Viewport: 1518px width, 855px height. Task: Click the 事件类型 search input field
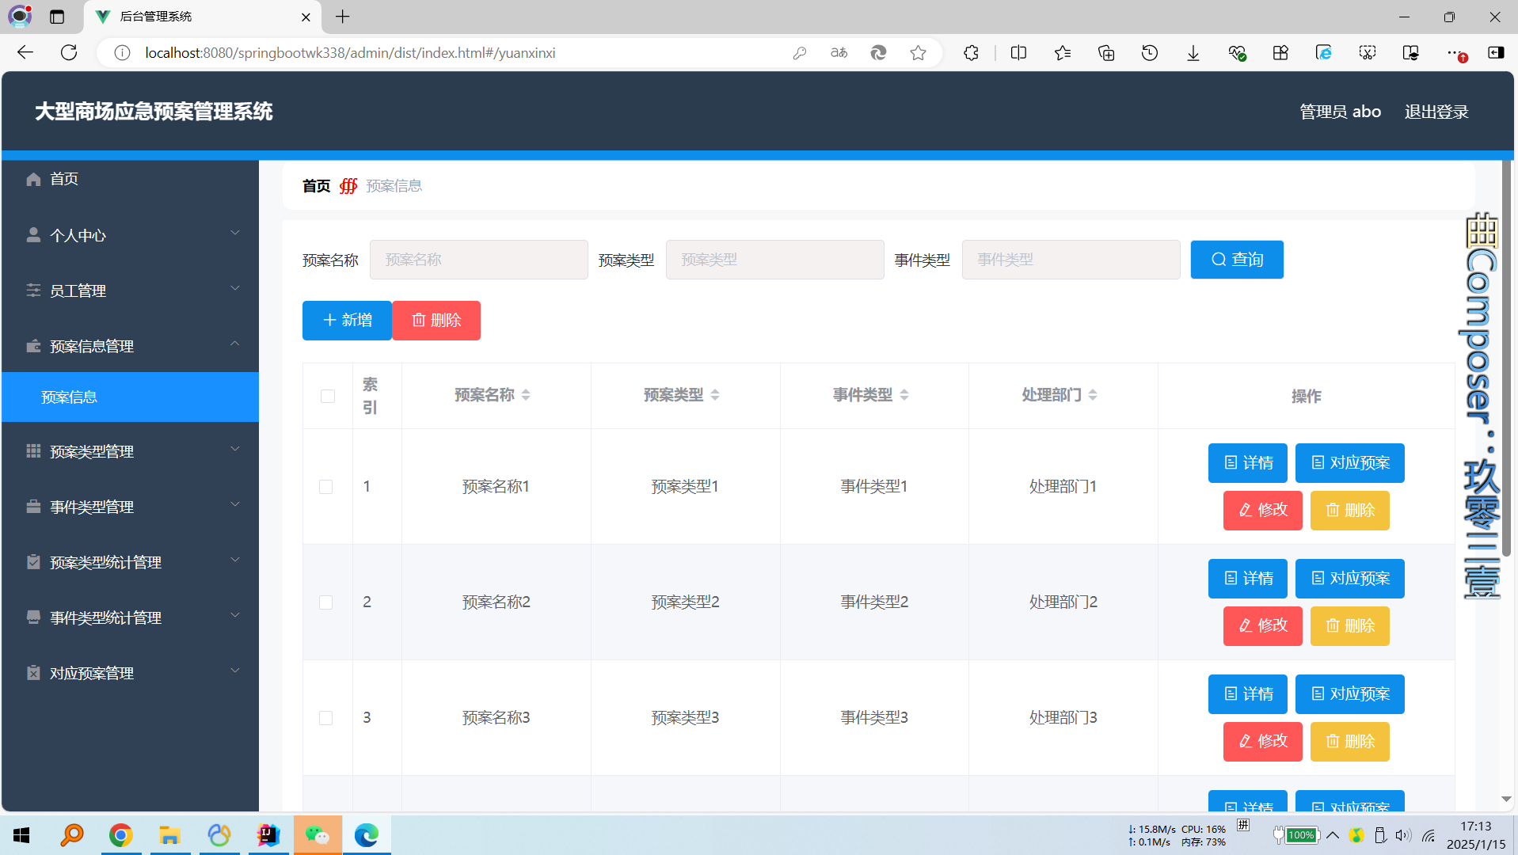pyautogui.click(x=1071, y=260)
